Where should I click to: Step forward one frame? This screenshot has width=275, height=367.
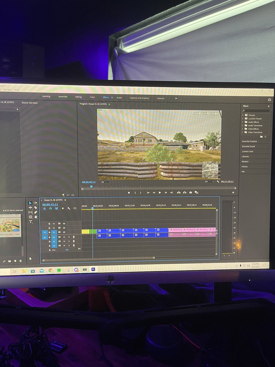point(166,193)
